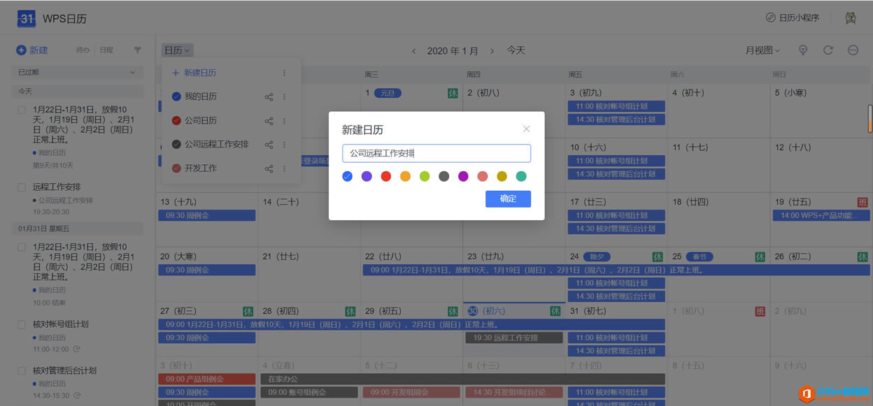Share the 公司日历 calendar
Screen dimensions: 873x406
click(x=269, y=121)
